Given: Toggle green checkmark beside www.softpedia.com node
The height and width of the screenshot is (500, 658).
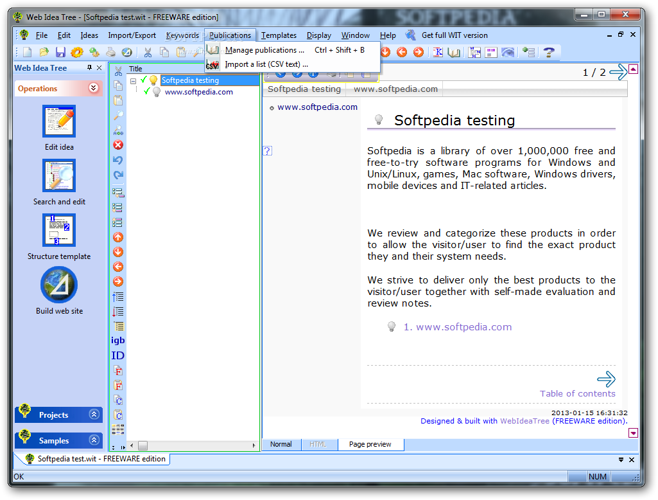Looking at the screenshot, I should coord(146,91).
